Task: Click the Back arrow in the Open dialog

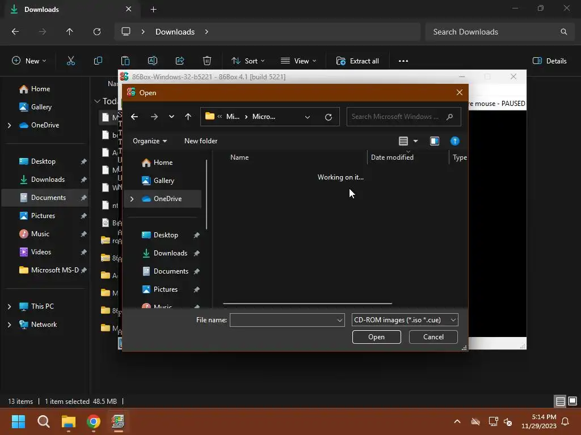Action: (134, 117)
